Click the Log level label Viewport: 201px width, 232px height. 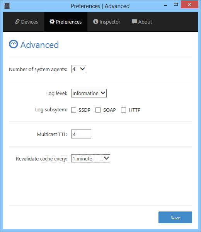coord(57,94)
